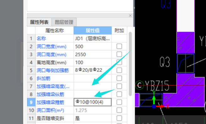The width and height of the screenshot is (206, 124).
Task: Click the property list vertical scrollbar
Action: pyautogui.click(x=130, y=64)
